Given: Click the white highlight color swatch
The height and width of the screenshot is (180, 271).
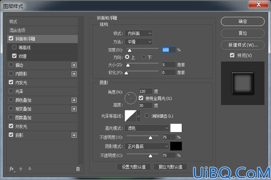Looking at the screenshot, I should coord(176,128).
